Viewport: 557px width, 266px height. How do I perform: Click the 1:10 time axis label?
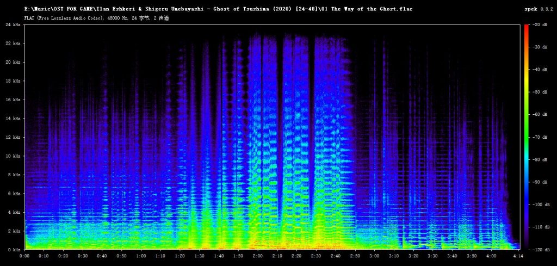click(160, 256)
